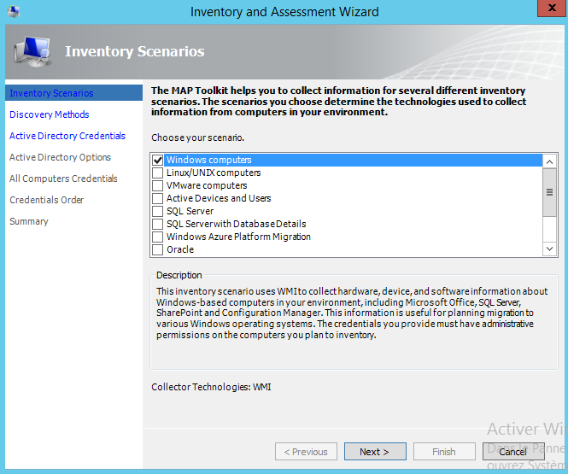Open the Inventory Scenarios wizard step
The height and width of the screenshot is (474, 568).
(51, 93)
